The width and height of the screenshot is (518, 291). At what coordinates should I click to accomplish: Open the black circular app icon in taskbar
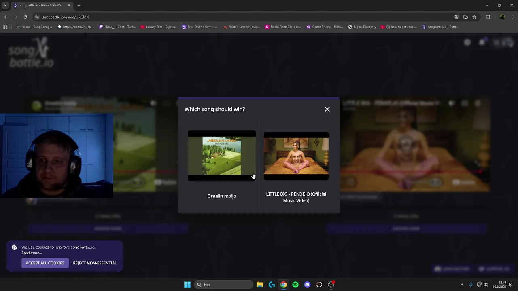[319, 285]
